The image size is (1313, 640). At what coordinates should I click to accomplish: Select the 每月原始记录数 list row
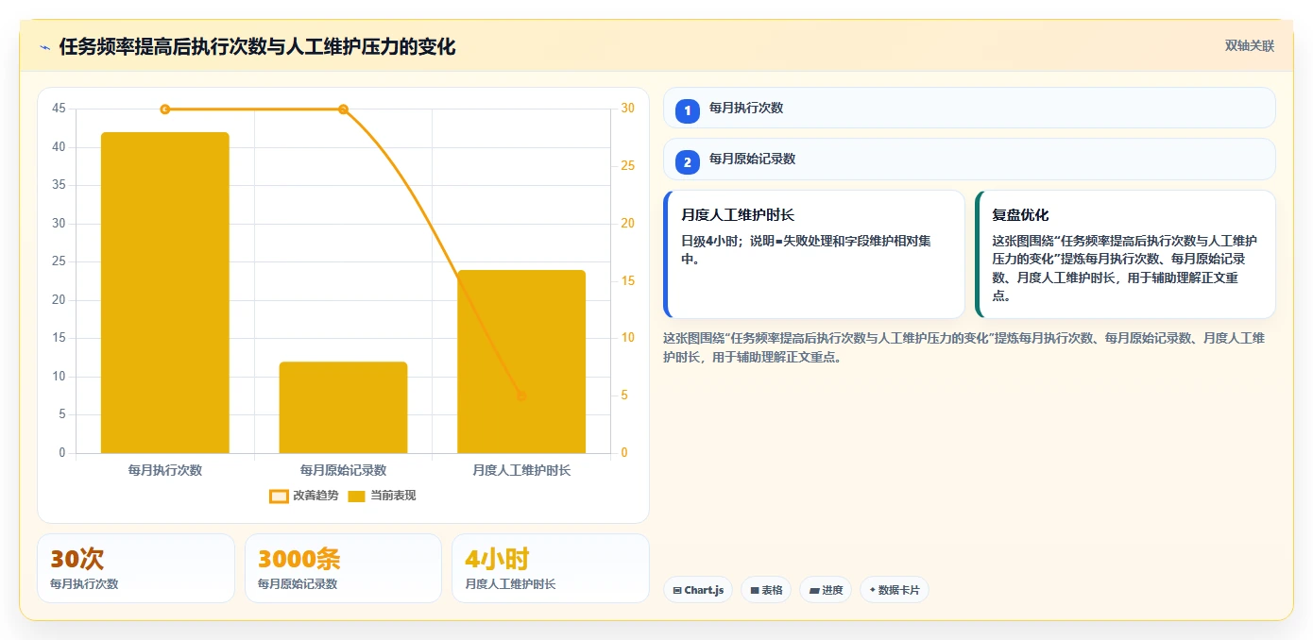(x=969, y=159)
